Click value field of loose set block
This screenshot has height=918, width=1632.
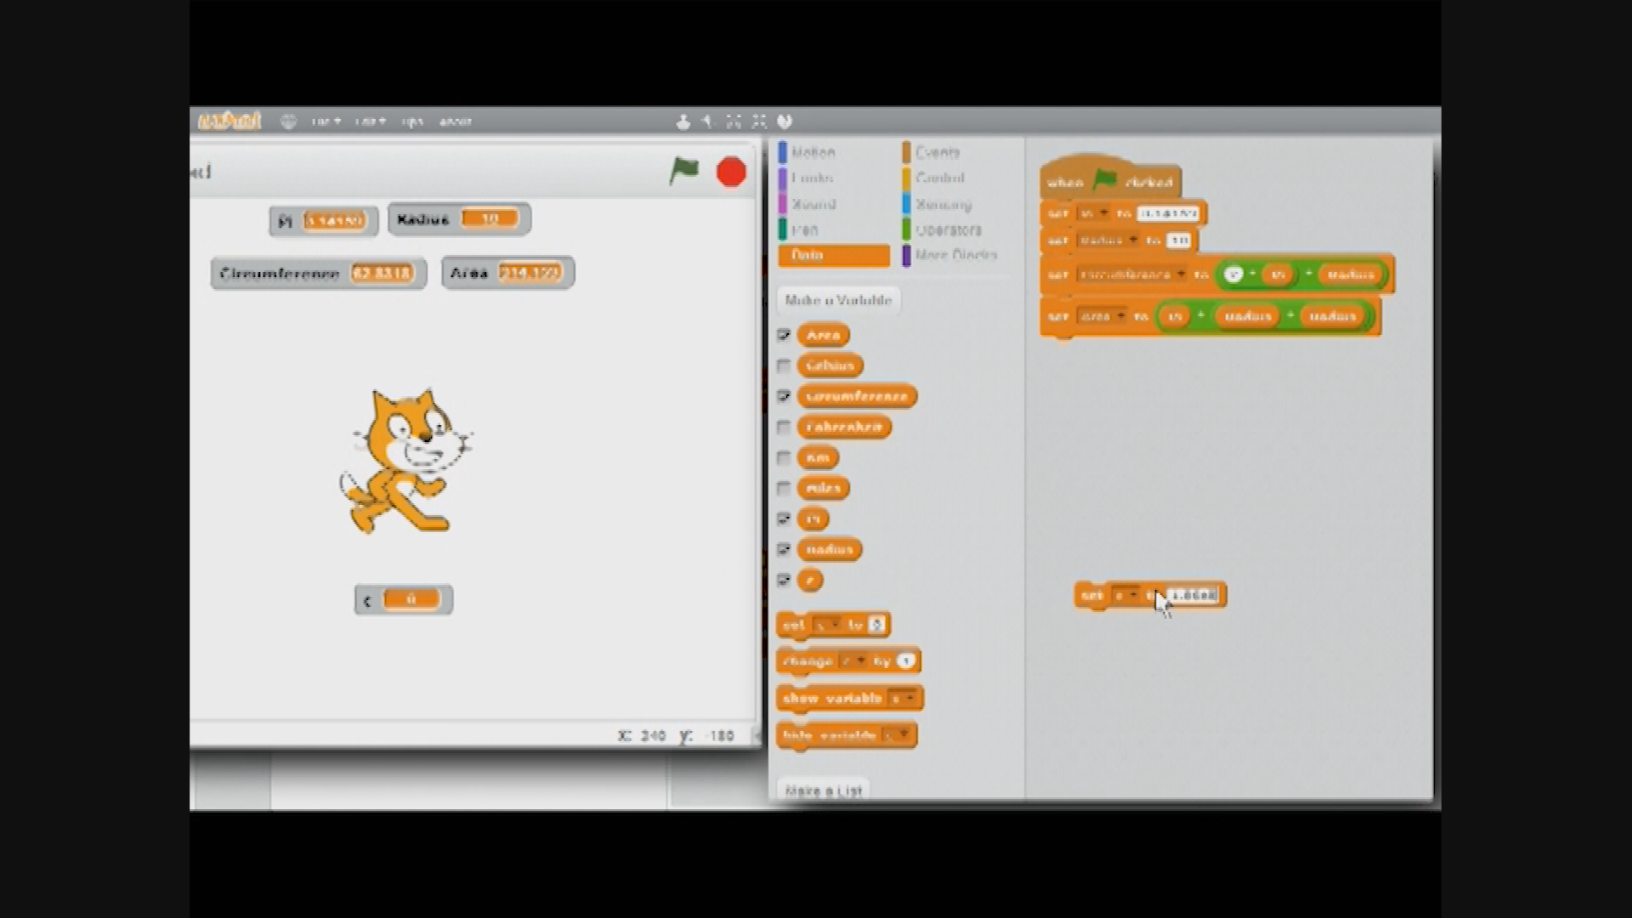pos(1192,595)
